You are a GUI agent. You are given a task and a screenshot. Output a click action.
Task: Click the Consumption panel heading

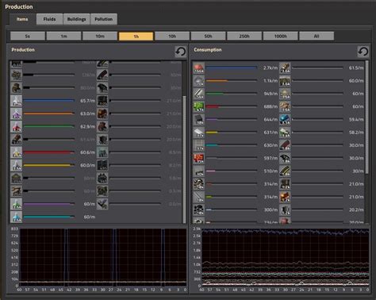pyautogui.click(x=208, y=50)
